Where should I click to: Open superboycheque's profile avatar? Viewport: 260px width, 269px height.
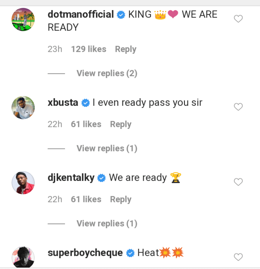(23, 257)
